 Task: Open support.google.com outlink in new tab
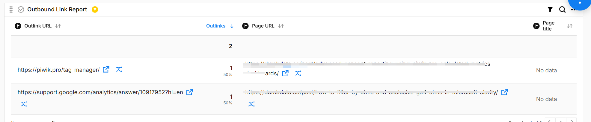pyautogui.click(x=189, y=92)
